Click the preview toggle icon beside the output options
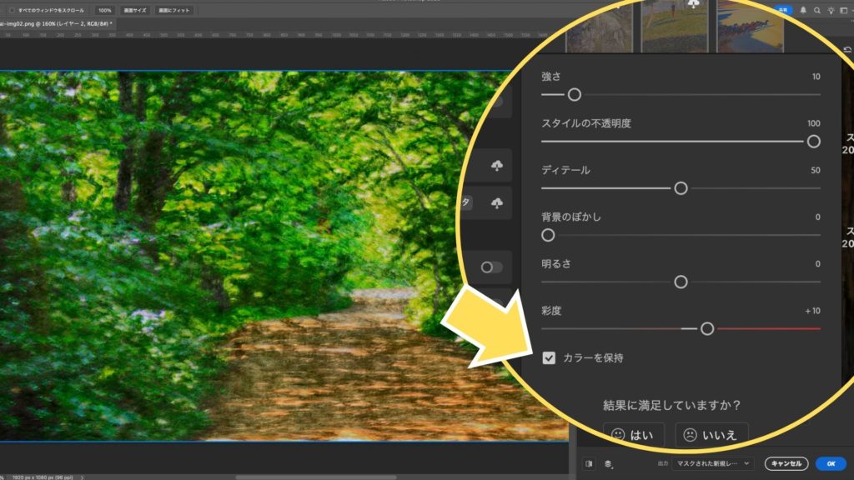The image size is (854, 480). coord(589,463)
